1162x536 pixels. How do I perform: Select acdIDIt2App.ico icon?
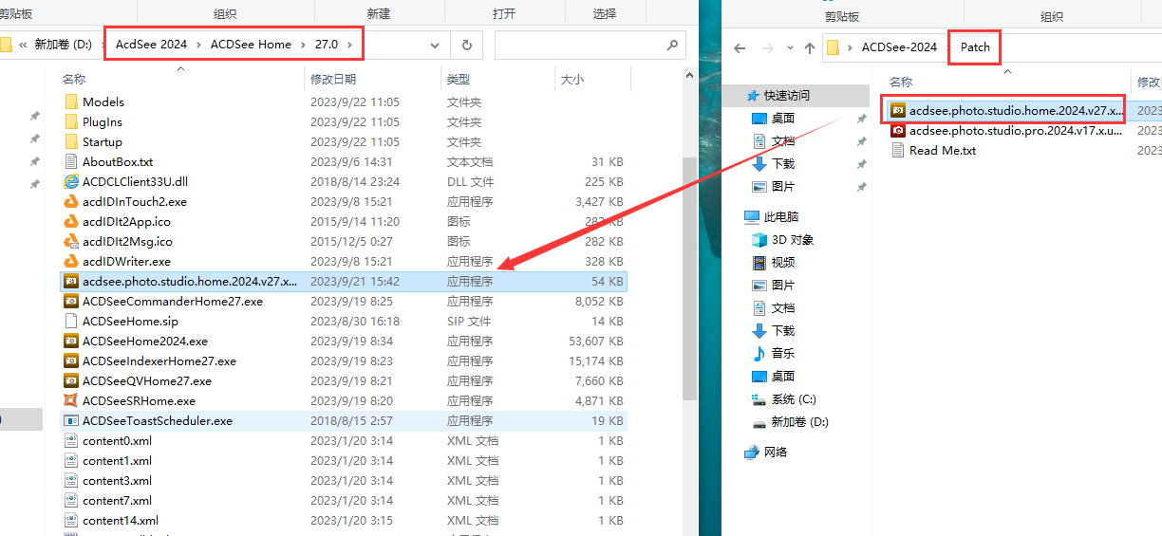pos(71,221)
